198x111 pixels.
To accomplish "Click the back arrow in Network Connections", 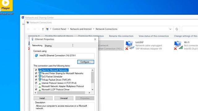I will tap(28, 29).
